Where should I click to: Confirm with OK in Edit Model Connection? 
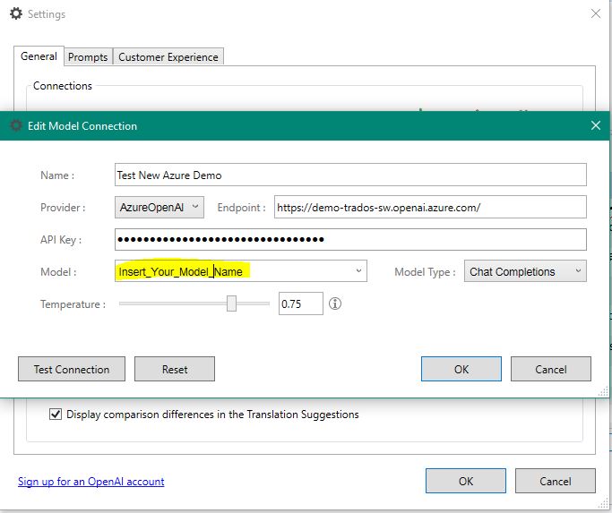coord(461,369)
